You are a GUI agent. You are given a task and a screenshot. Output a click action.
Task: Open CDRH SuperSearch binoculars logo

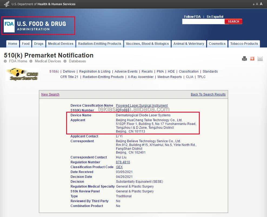[x=22, y=74]
